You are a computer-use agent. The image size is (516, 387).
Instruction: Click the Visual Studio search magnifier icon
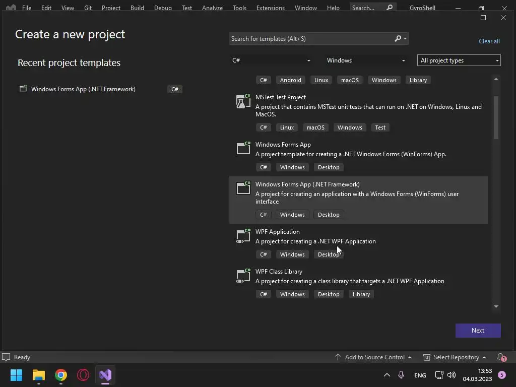tap(390, 7)
